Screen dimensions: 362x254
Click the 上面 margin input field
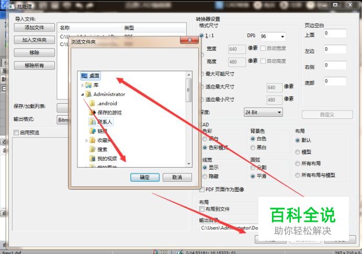pyautogui.click(x=335, y=34)
